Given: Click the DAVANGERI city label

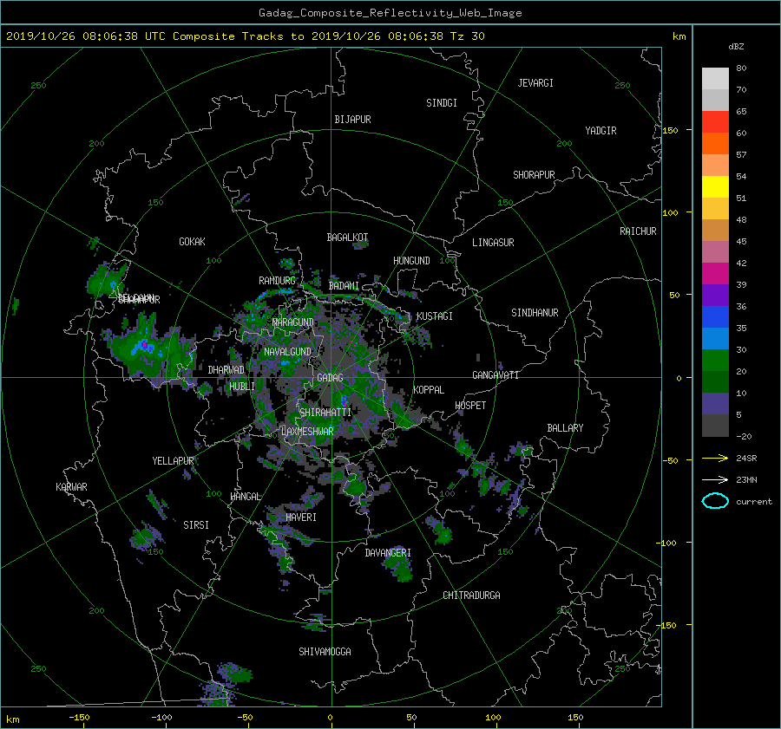Looking at the screenshot, I should tap(388, 553).
